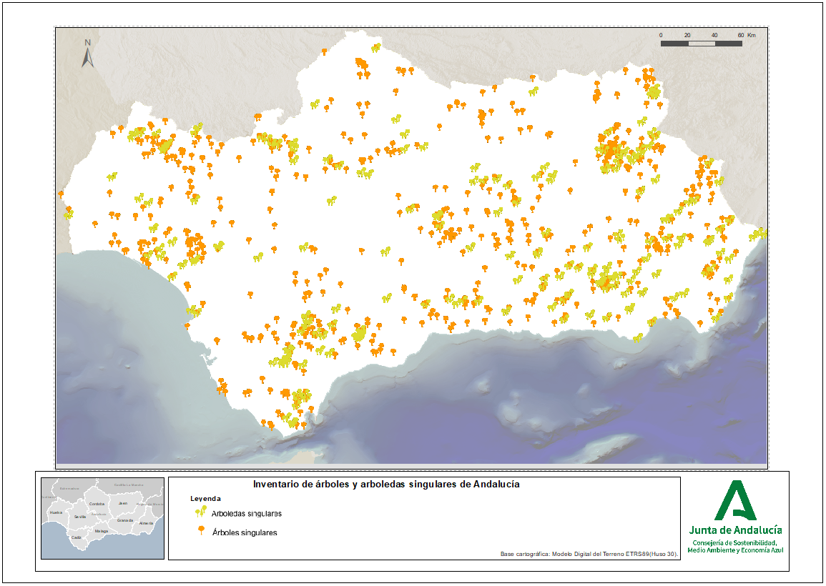Viewport: 826px width, 586px height.
Task: Click the 'Leyenda' heading
Action: [x=205, y=498]
